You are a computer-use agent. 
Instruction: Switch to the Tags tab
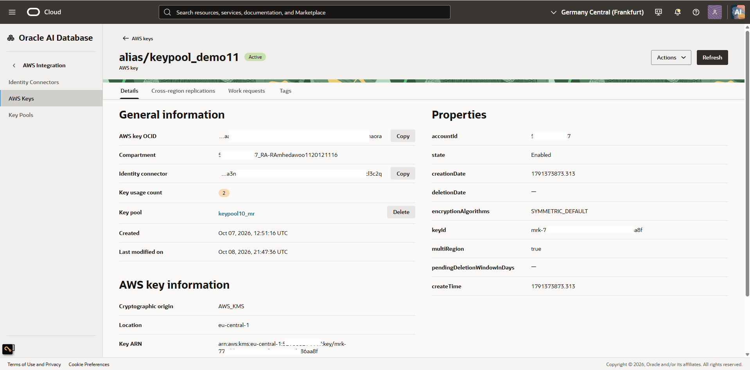pyautogui.click(x=285, y=91)
